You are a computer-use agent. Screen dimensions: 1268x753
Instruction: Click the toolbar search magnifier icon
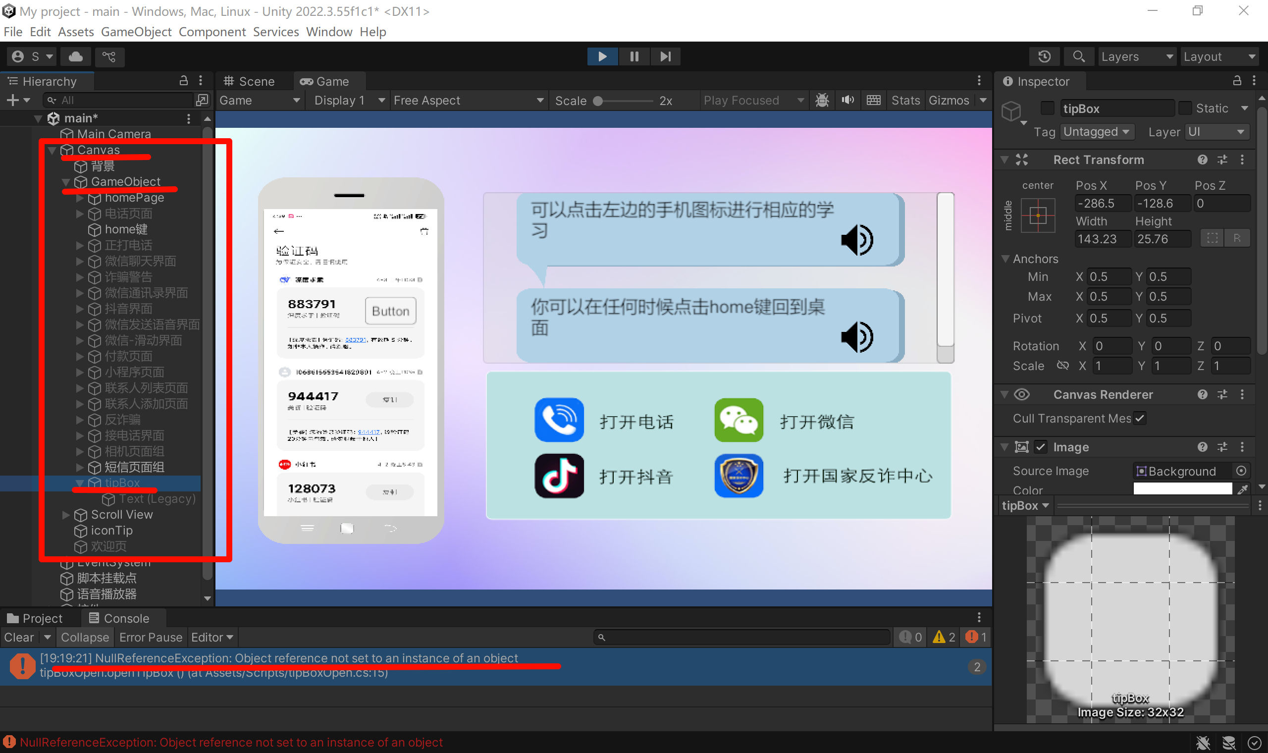tap(1078, 56)
